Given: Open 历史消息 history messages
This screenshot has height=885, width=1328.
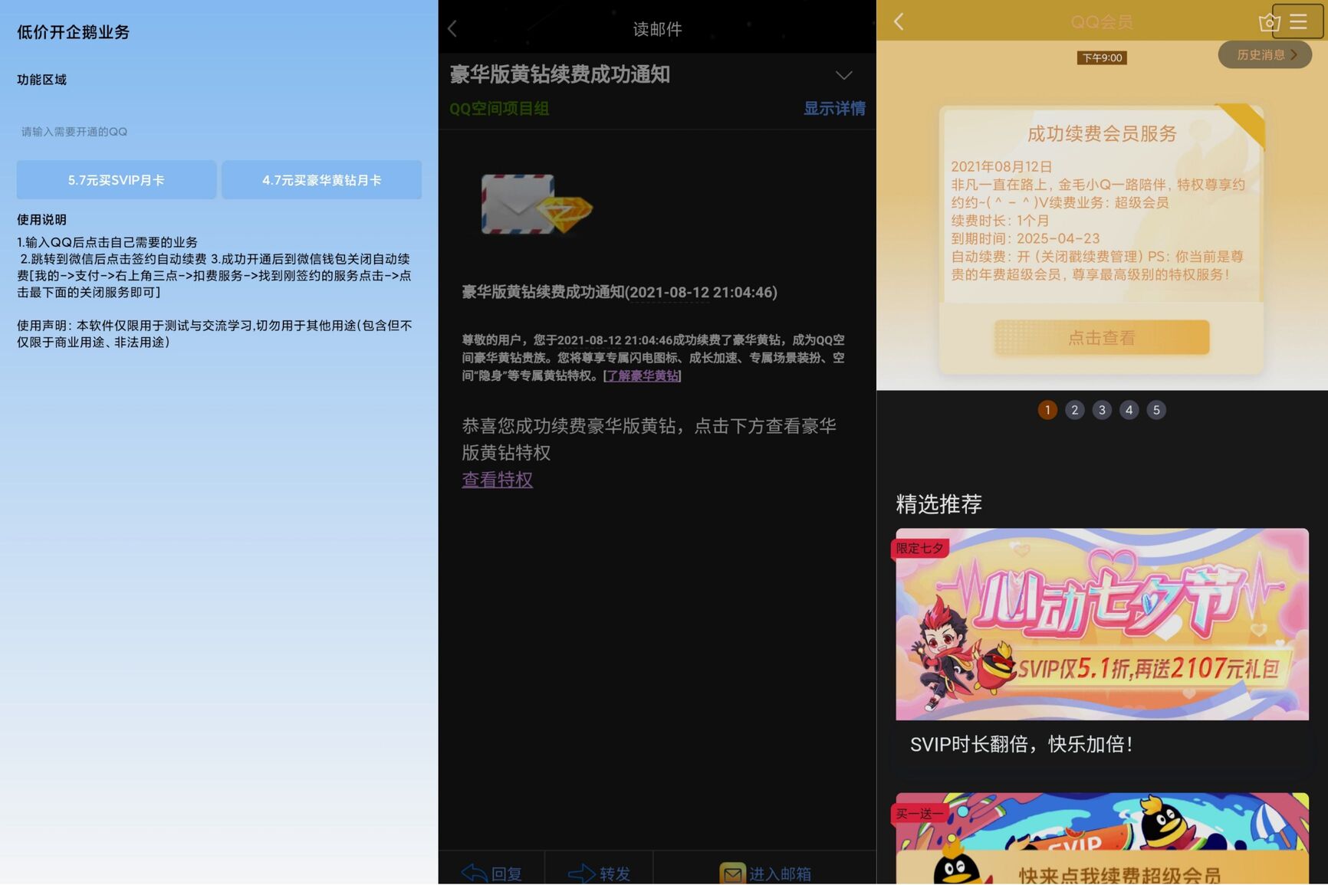Looking at the screenshot, I should coord(1265,54).
